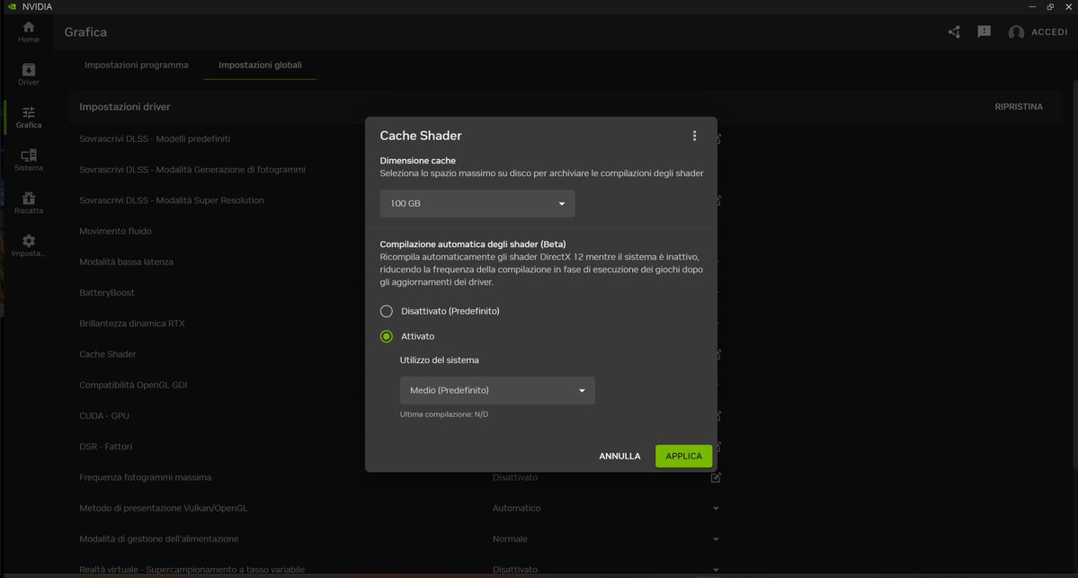Image resolution: width=1078 pixels, height=578 pixels.
Task: Click the ANNULLA button
Action: (619, 456)
